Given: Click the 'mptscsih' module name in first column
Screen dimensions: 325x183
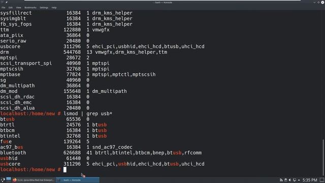Looking at the screenshot, I should [12, 69].
